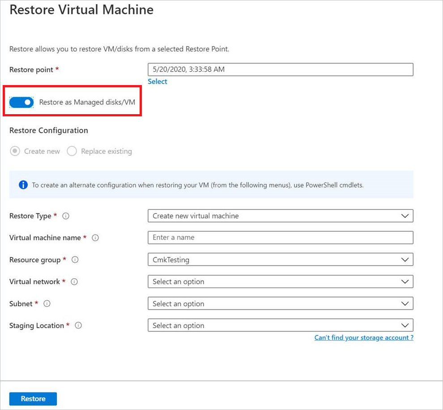Click the blue info icon in the notice banner
443x410 pixels.
pos(23,184)
